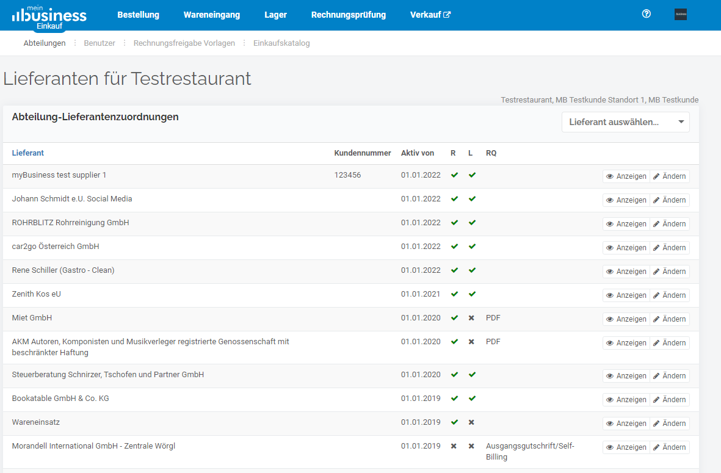Open the help question mark icon

click(x=646, y=14)
